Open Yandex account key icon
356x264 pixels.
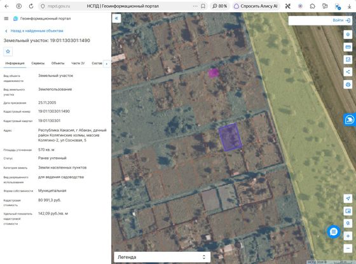(x=19, y=6)
